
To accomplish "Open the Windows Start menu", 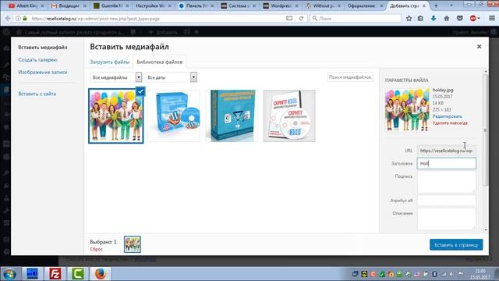I will coord(9,274).
